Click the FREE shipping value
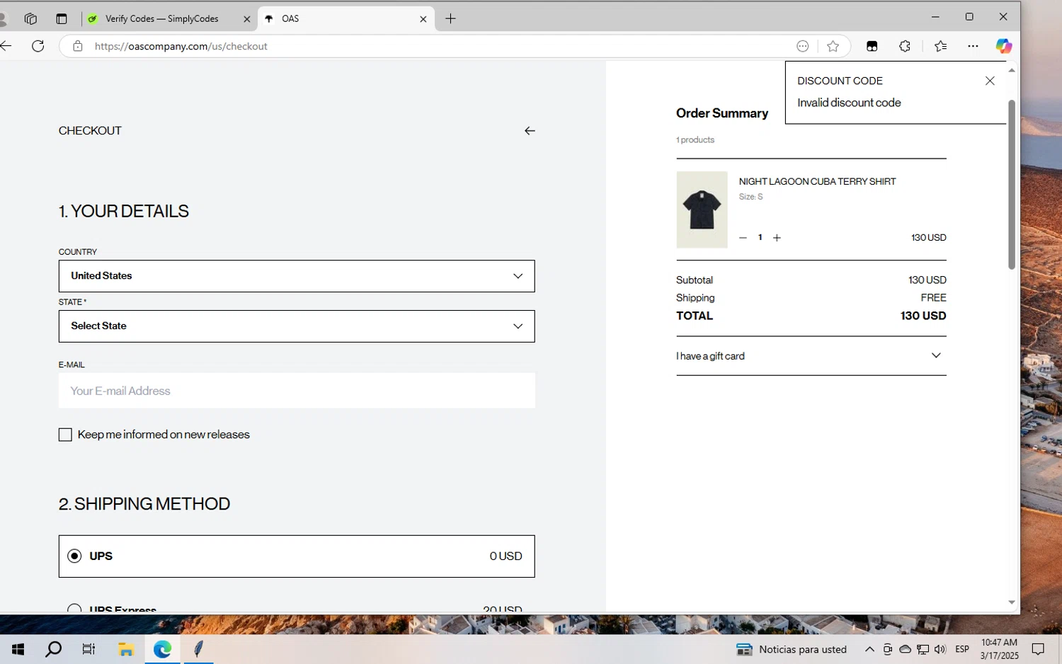1062x664 pixels. pyautogui.click(x=933, y=298)
